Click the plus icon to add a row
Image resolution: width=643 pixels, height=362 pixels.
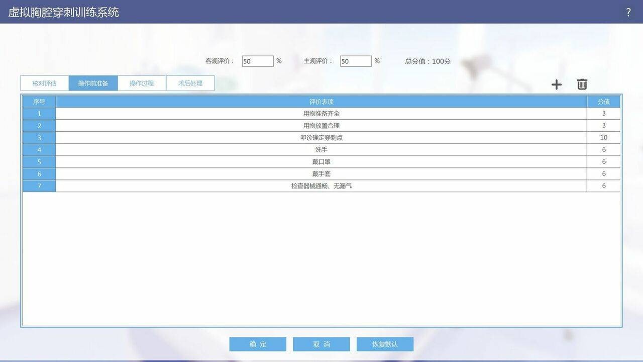pos(556,84)
